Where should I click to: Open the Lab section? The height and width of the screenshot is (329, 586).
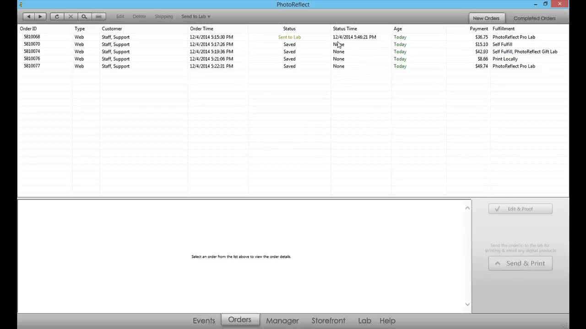pyautogui.click(x=364, y=321)
